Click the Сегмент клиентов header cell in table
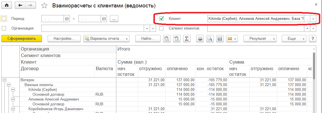 point(68,56)
